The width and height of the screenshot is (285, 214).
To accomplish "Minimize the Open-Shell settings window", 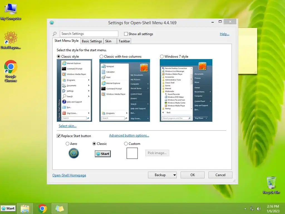I will 213,22.
